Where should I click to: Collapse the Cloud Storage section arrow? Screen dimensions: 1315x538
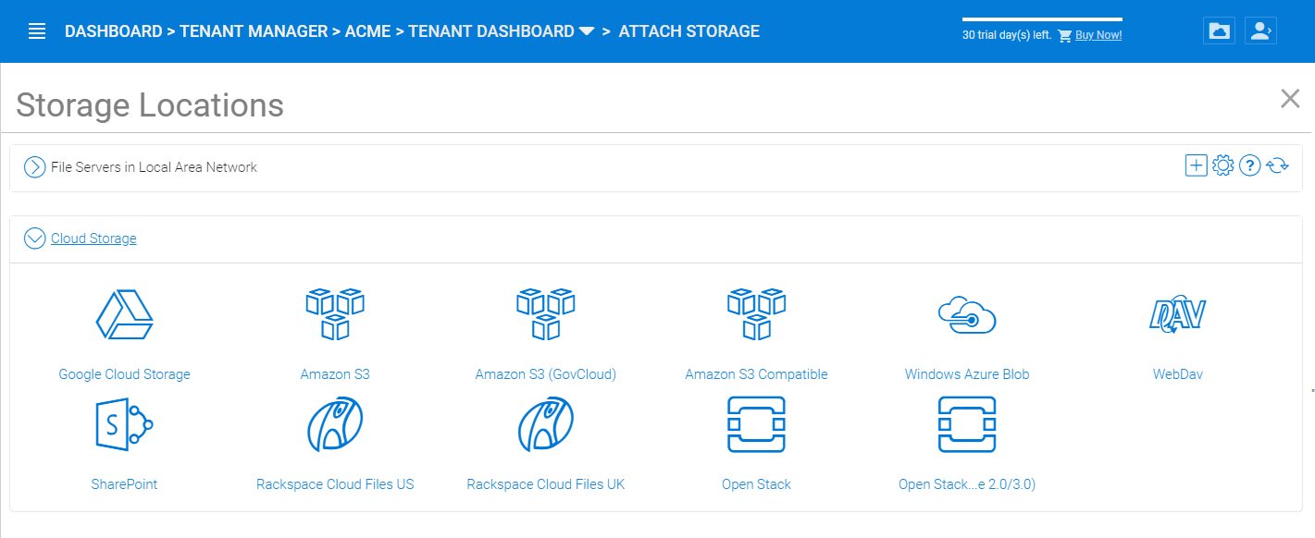pos(35,238)
